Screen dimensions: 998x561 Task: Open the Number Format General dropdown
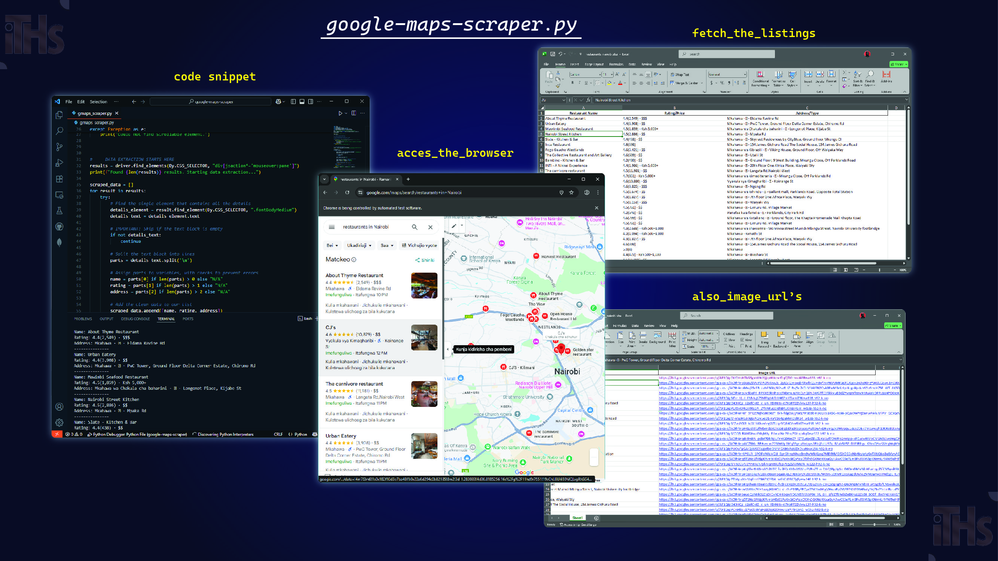745,74
